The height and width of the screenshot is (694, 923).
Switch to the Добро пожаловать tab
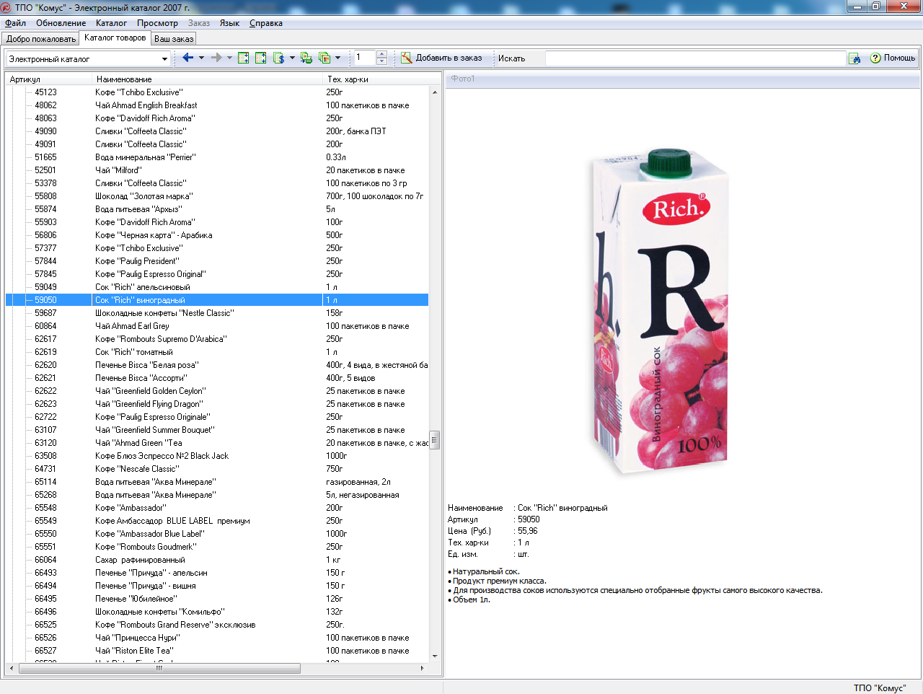point(41,39)
